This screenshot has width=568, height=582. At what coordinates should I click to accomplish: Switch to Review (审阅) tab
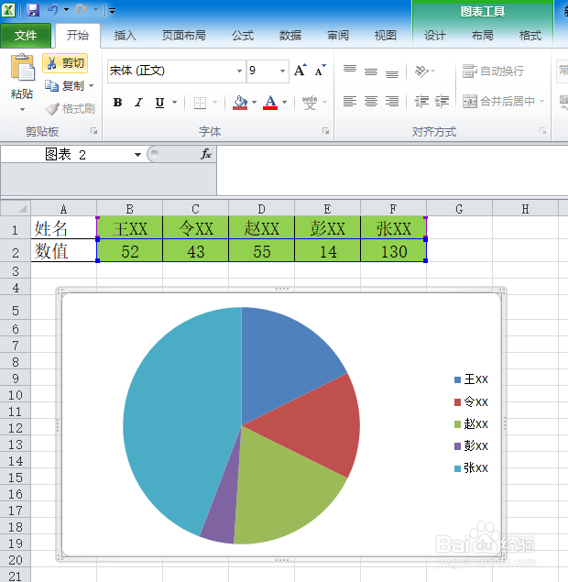tap(338, 36)
